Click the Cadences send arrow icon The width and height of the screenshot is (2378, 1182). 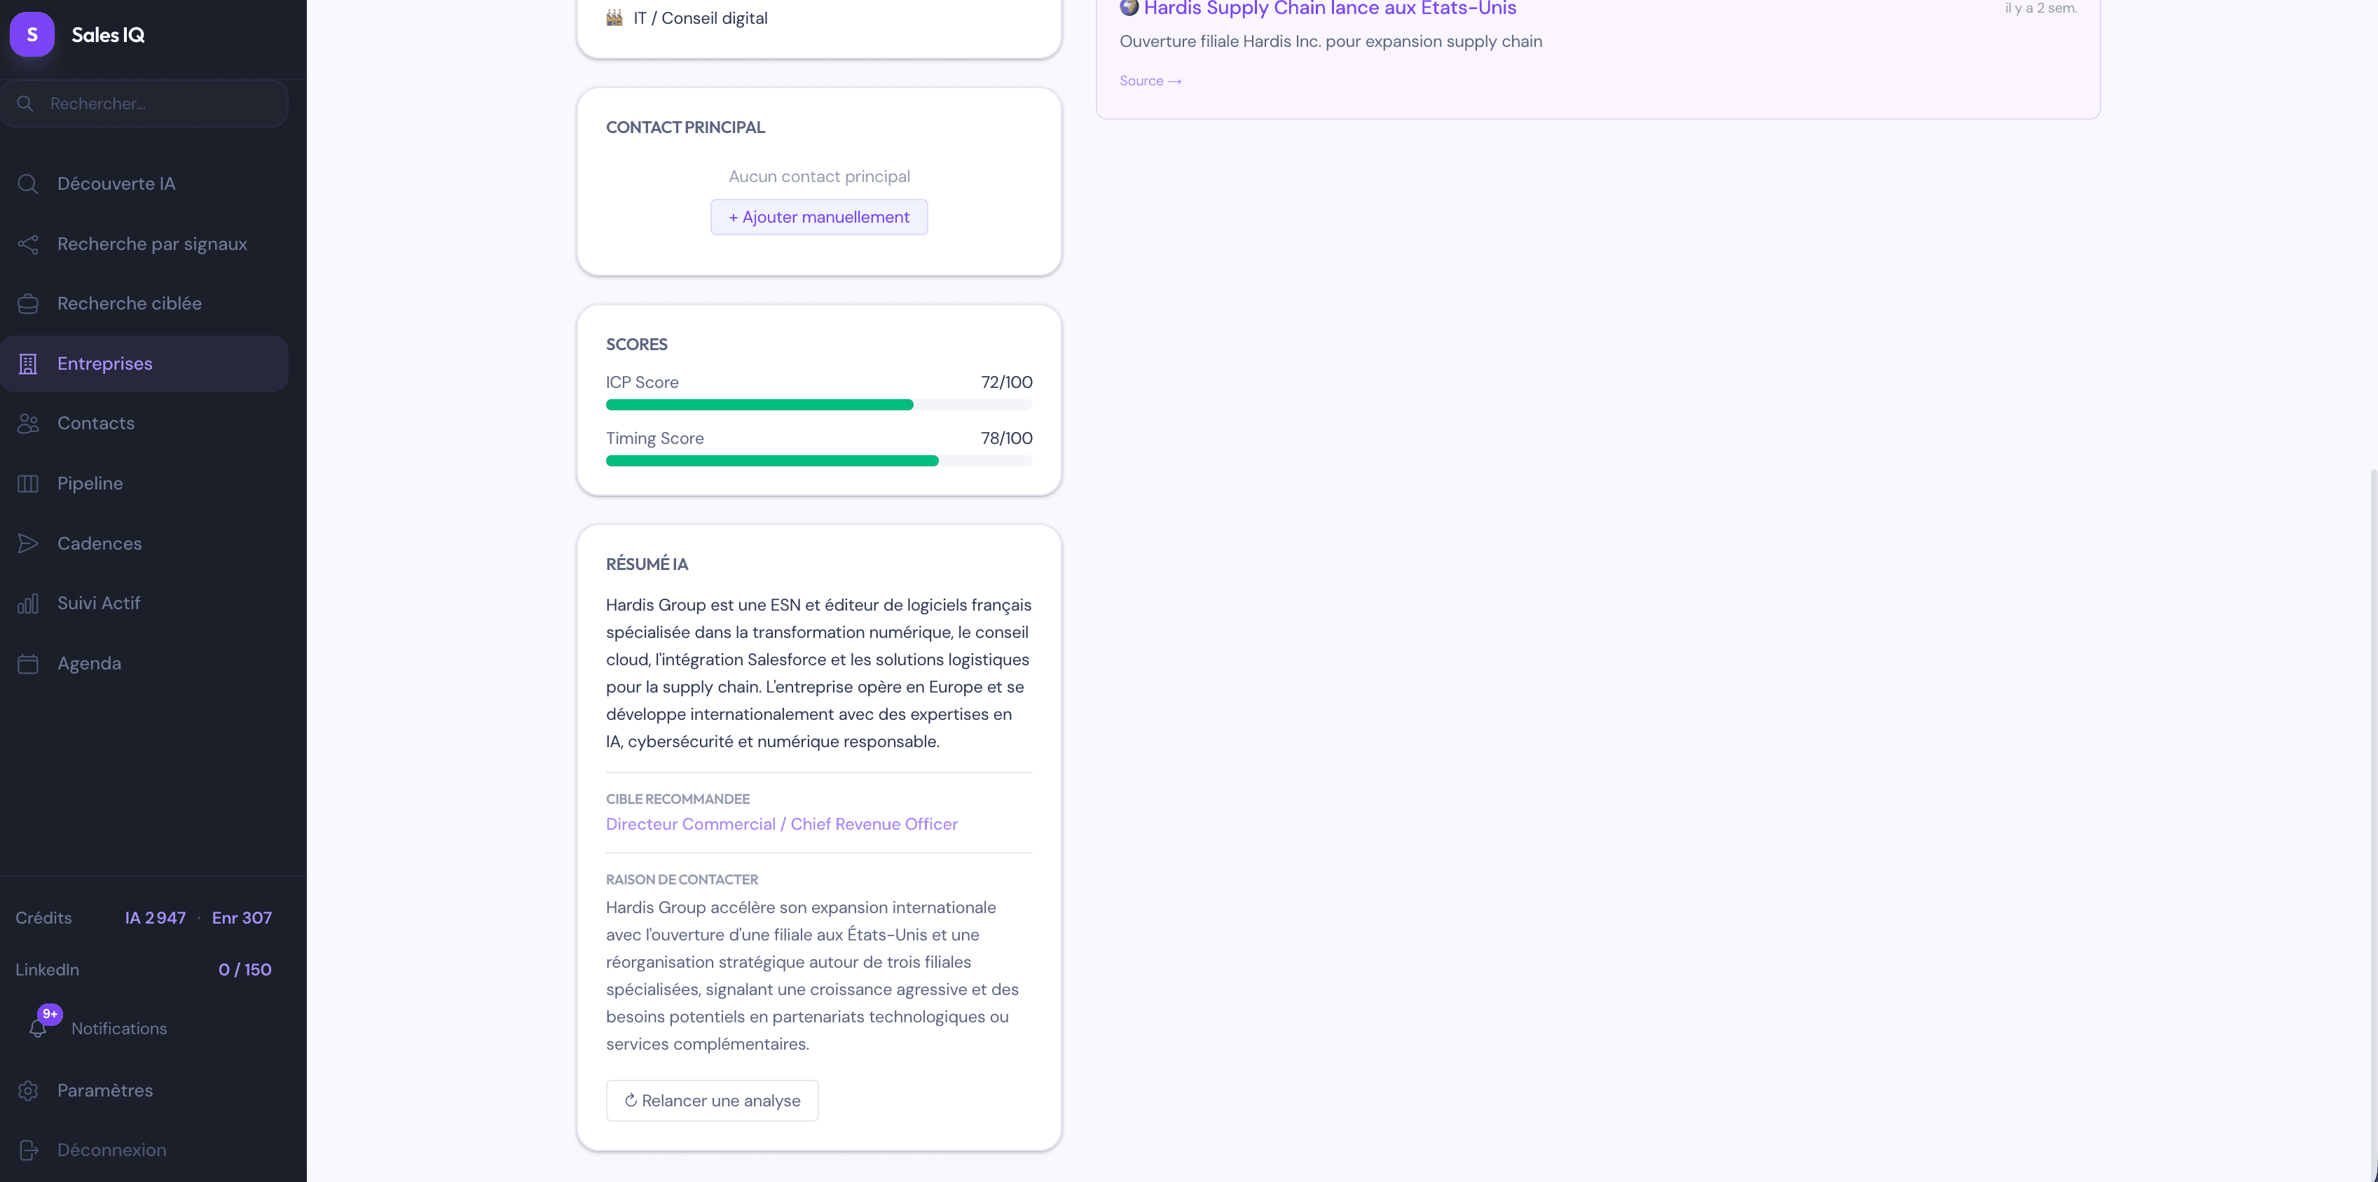(x=28, y=543)
